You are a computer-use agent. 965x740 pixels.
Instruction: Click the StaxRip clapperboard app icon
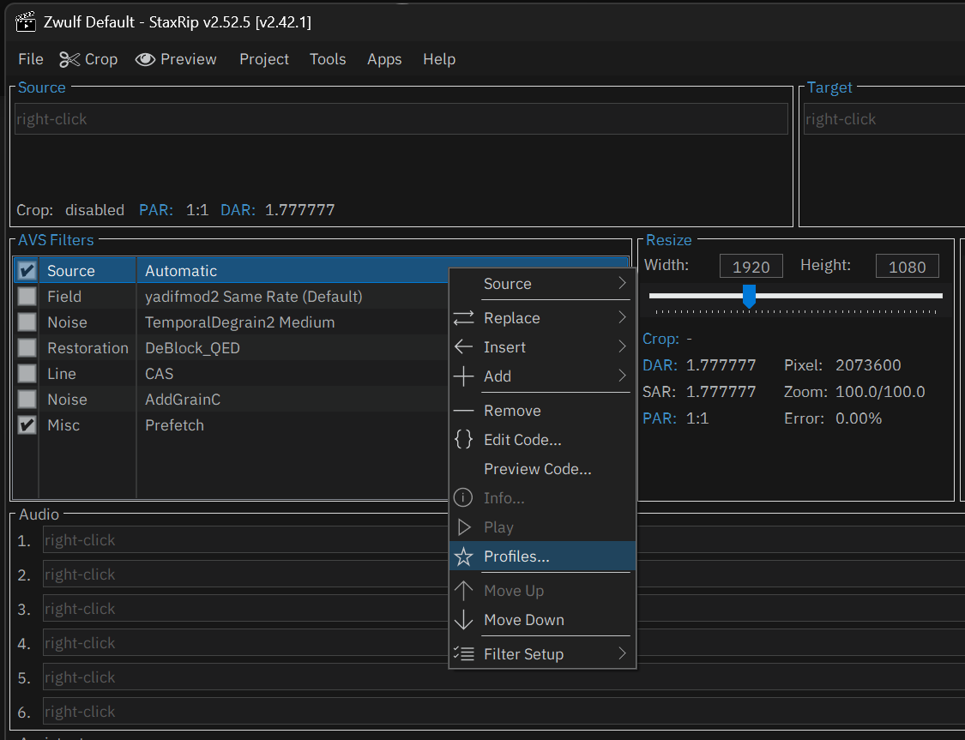25,21
